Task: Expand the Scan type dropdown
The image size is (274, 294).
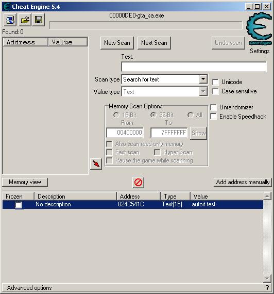Action: tap(203, 79)
